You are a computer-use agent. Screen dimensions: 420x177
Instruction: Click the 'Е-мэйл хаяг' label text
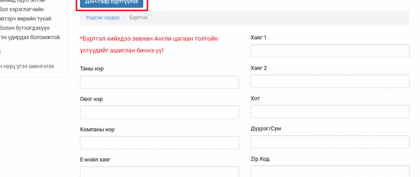click(95, 160)
